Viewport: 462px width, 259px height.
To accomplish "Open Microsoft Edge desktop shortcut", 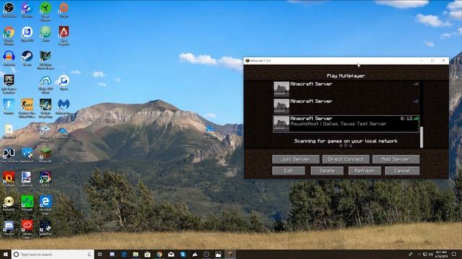I will click(45, 205).
